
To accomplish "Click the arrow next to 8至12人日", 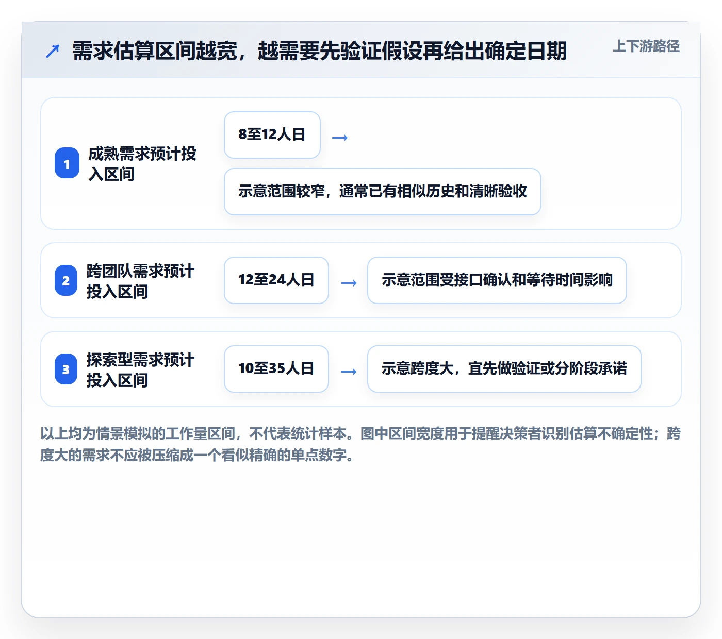I will click(340, 138).
